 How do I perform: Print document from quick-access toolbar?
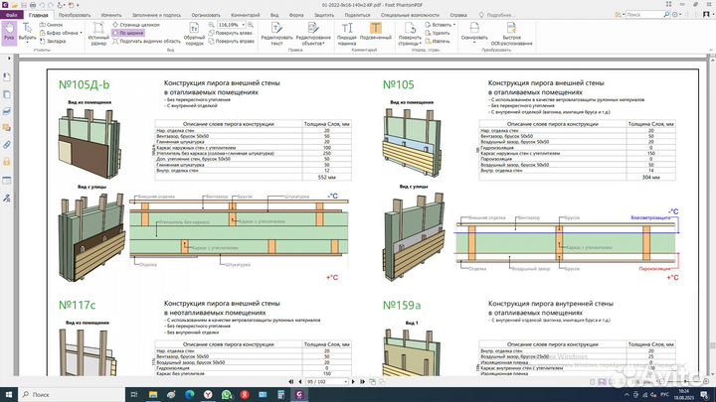(x=33, y=5)
